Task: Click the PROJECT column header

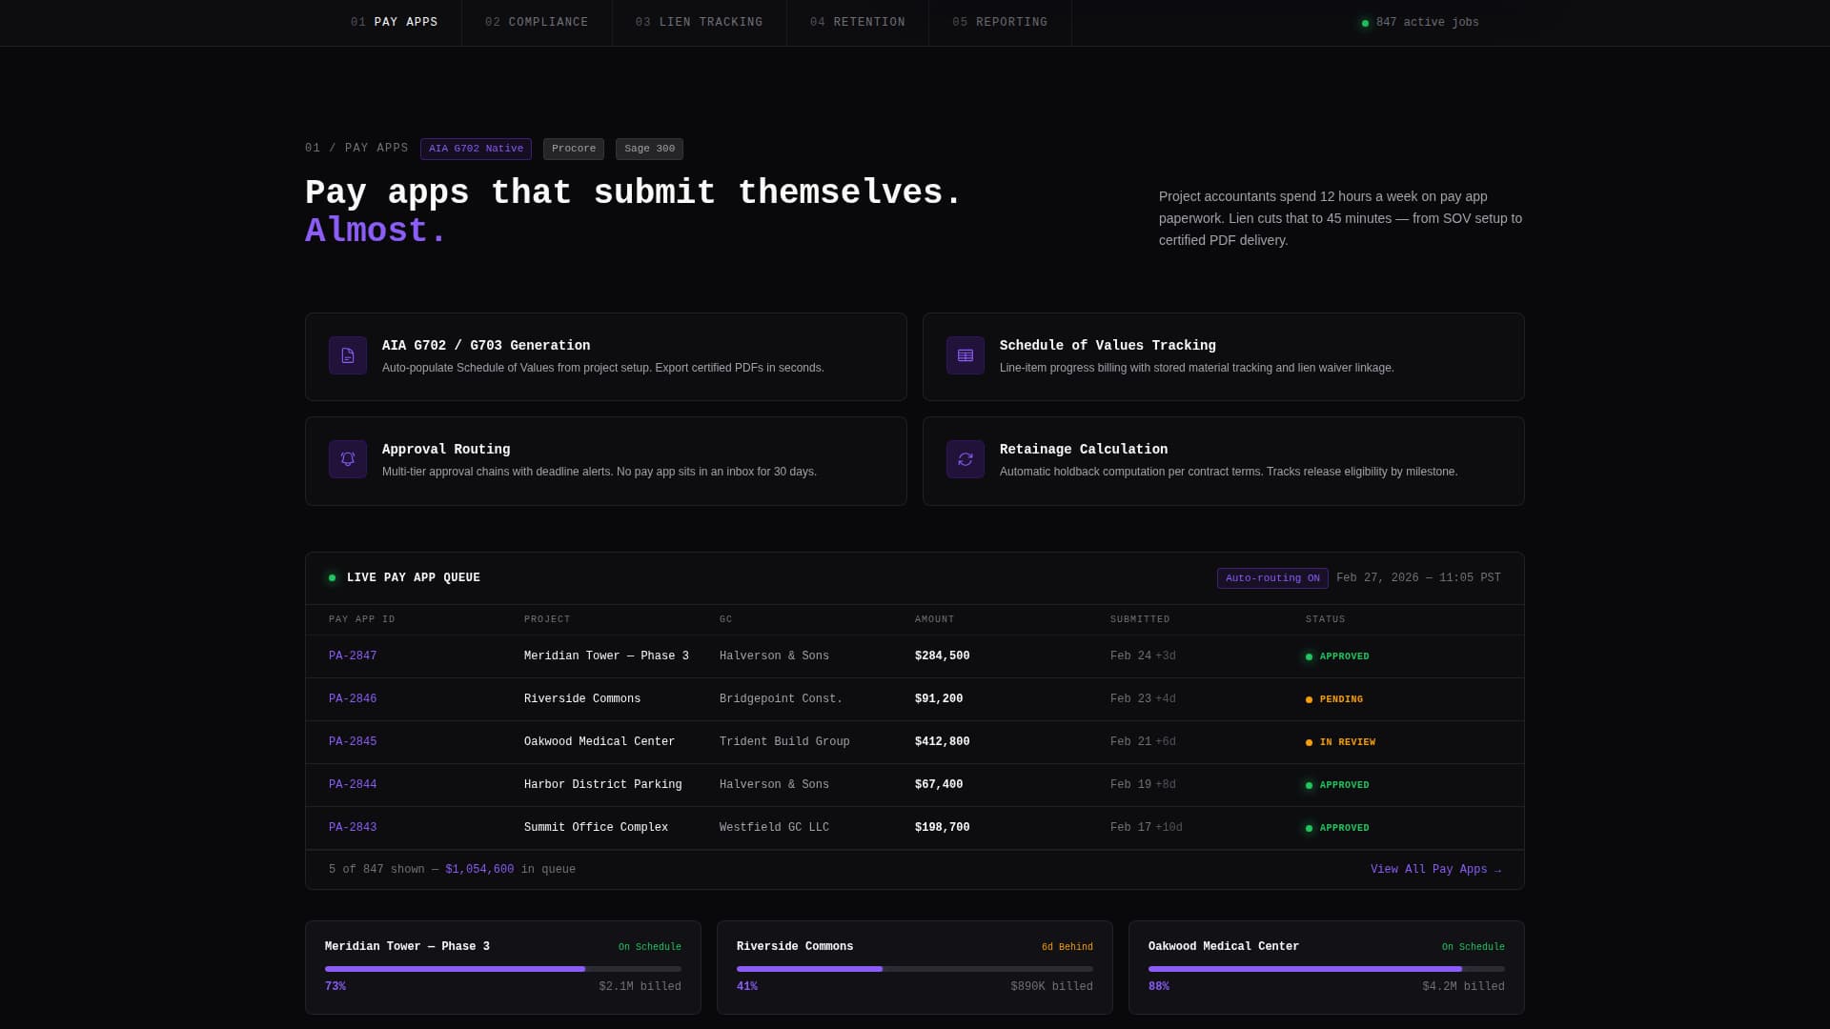Action: point(547,619)
